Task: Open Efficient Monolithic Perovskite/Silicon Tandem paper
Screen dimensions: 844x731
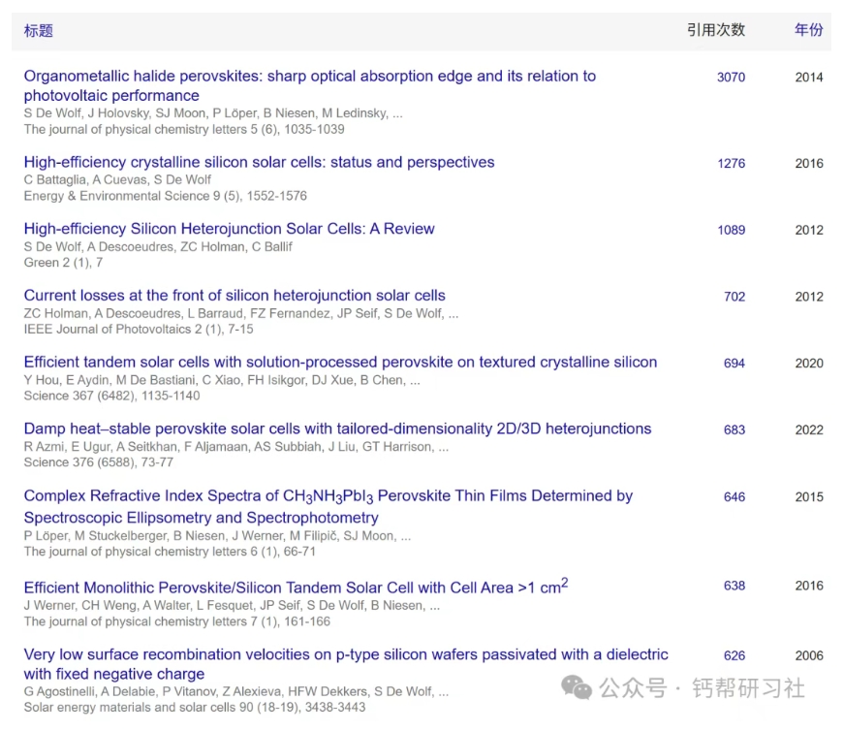Action: (x=296, y=587)
